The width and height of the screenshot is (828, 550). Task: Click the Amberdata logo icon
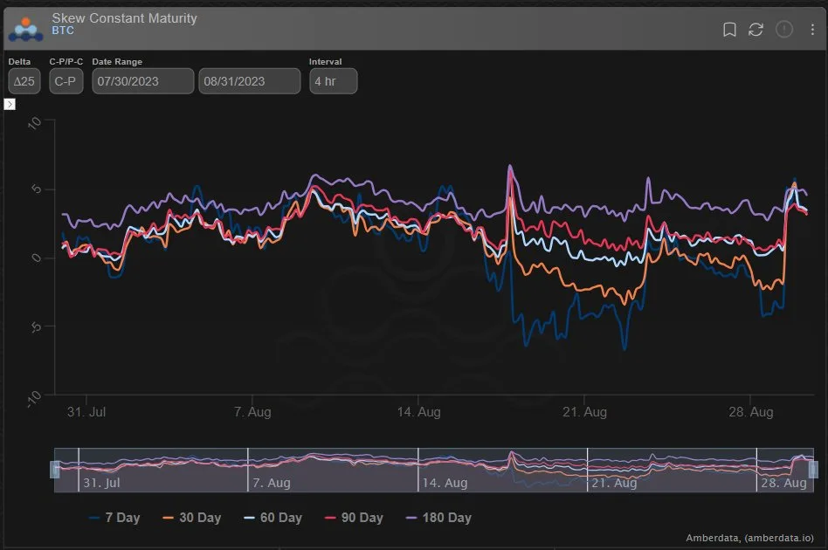click(x=25, y=30)
